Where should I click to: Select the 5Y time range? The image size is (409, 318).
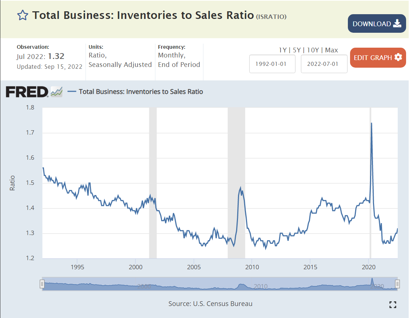(x=297, y=50)
